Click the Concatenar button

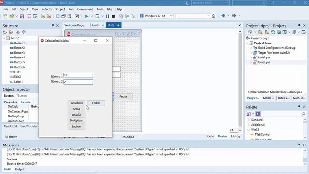click(x=76, y=103)
